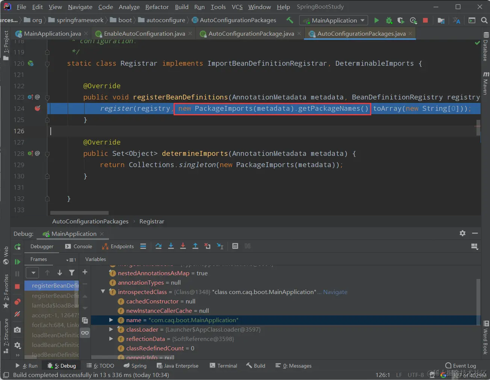
Task: Toggle the breakpoint on line 124
Action: click(38, 109)
